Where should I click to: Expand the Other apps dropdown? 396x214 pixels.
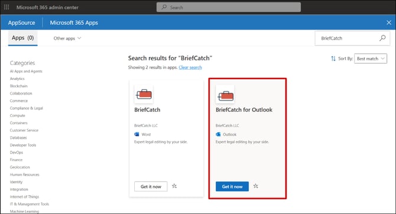67,38
